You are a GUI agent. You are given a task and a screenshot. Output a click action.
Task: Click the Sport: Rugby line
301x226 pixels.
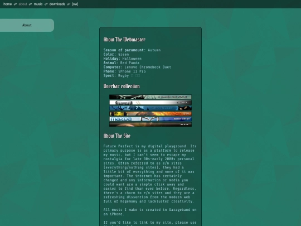[122, 75]
